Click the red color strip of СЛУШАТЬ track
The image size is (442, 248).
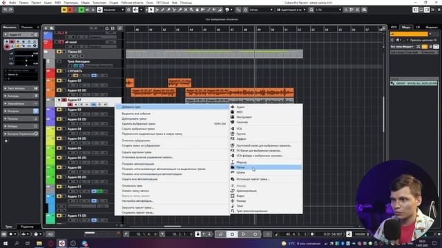point(50,73)
